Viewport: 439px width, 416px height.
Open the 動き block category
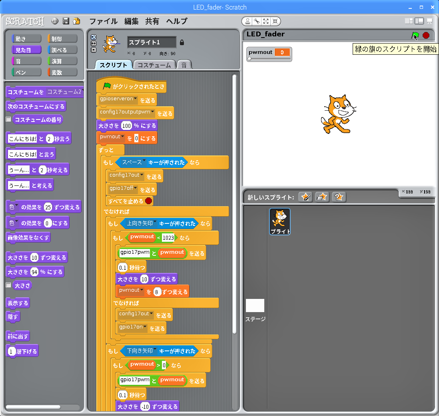(27, 39)
